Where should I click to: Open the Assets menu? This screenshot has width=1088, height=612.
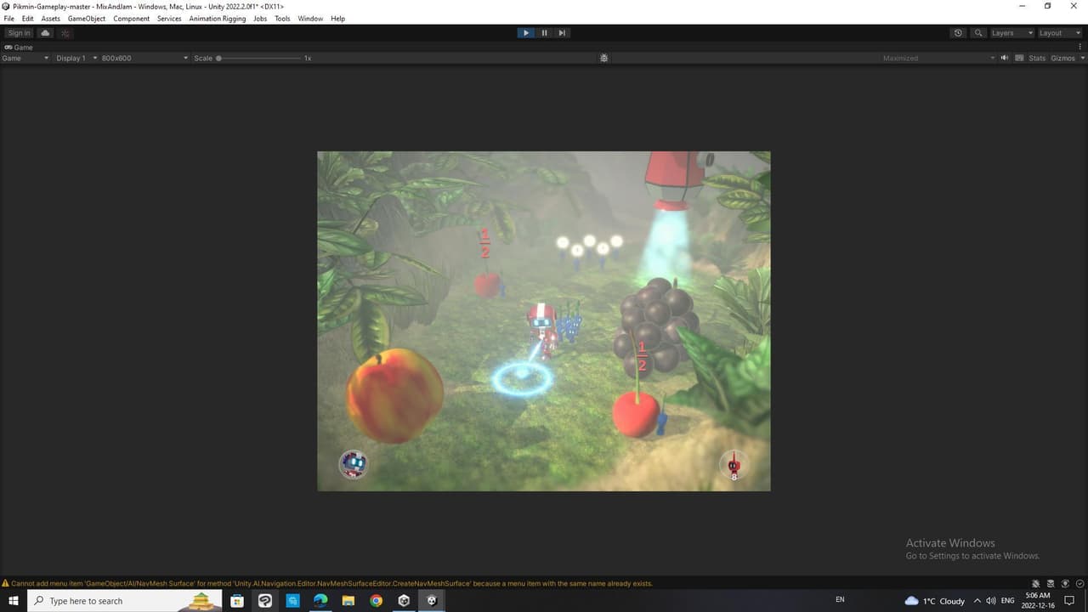click(x=50, y=19)
